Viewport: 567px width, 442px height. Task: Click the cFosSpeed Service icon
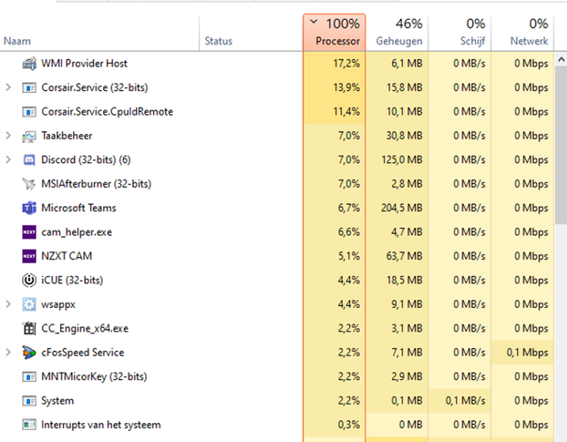pos(29,353)
